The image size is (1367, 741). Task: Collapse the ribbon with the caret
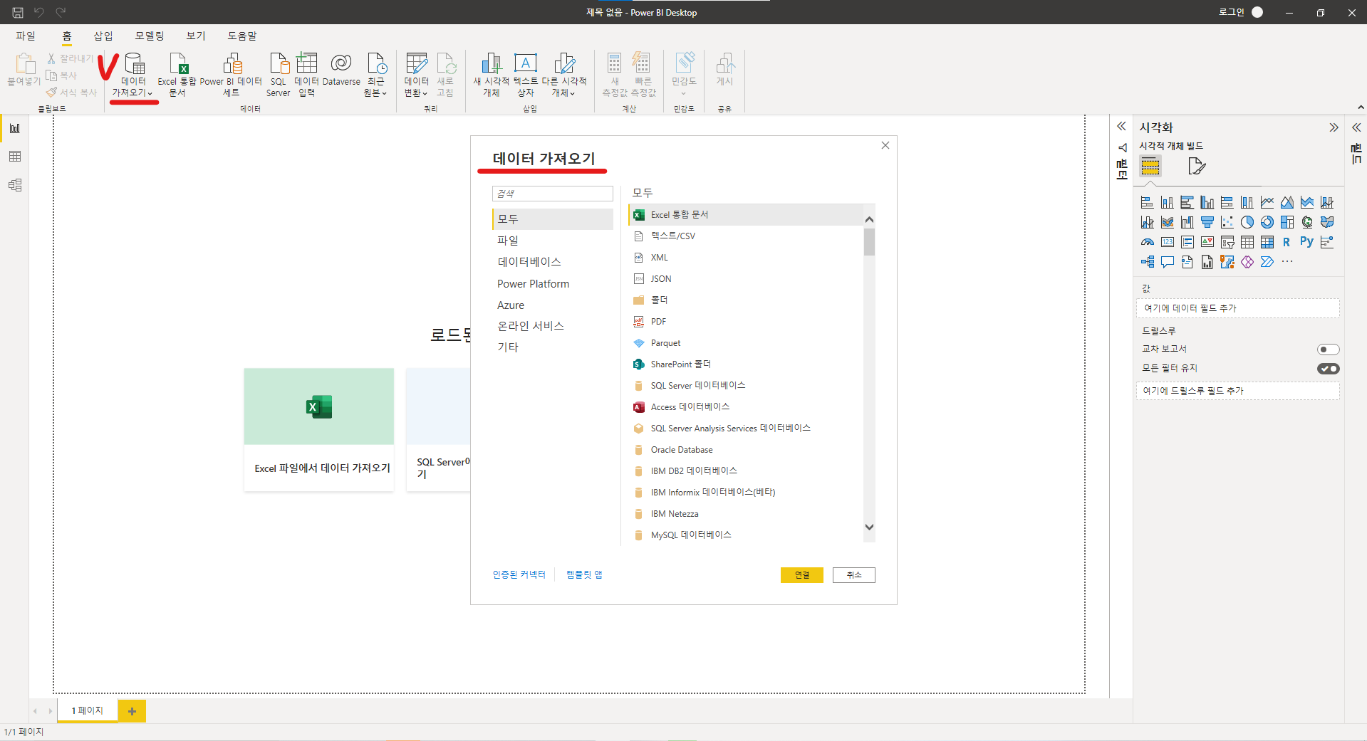coord(1361,107)
